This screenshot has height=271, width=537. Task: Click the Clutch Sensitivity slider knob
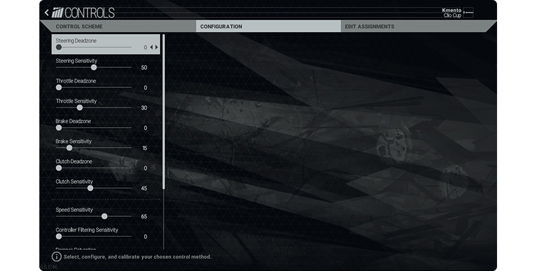[x=91, y=188]
